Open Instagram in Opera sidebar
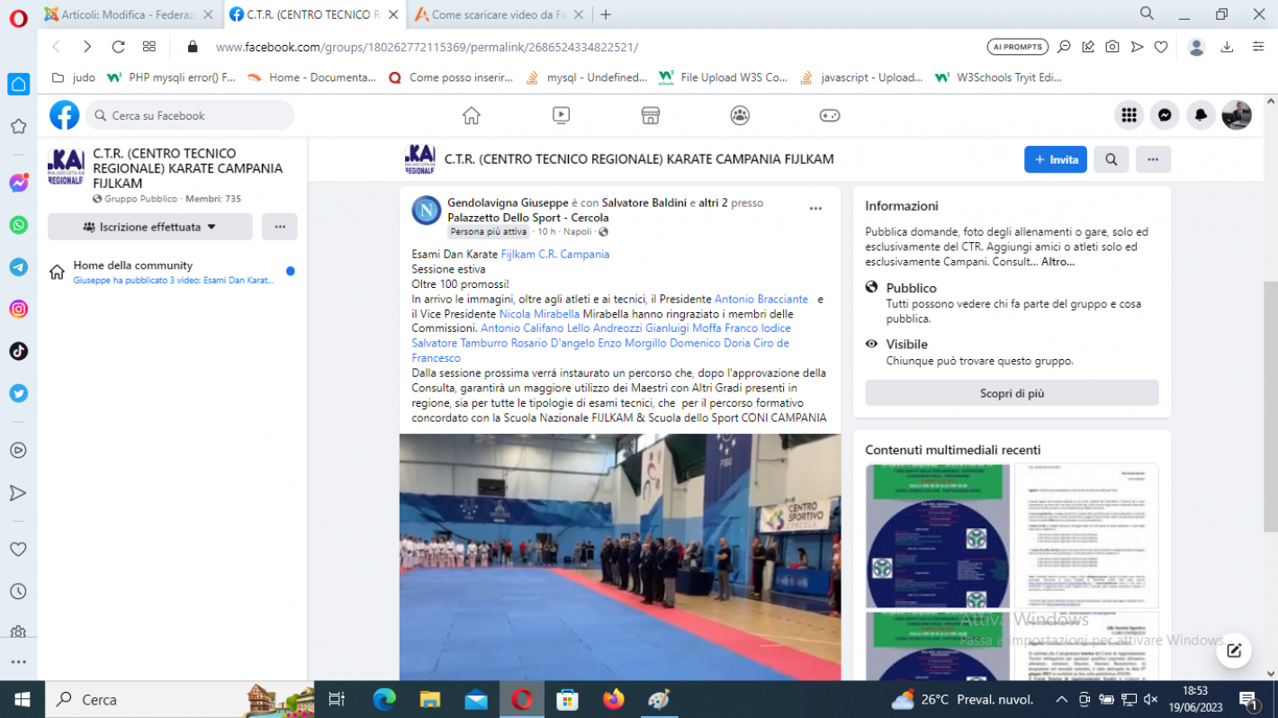Image resolution: width=1278 pixels, height=718 pixels. [x=19, y=310]
